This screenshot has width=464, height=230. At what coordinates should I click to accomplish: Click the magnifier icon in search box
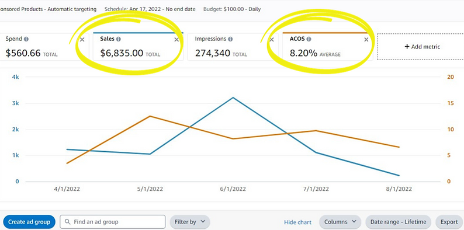tap(67, 222)
